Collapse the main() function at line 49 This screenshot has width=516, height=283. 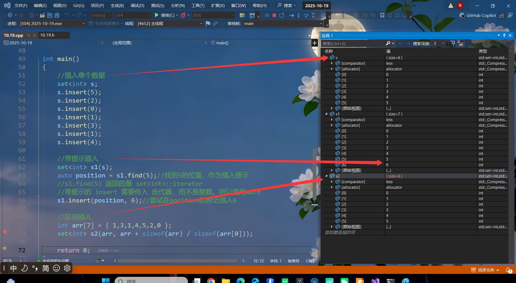pos(38,59)
